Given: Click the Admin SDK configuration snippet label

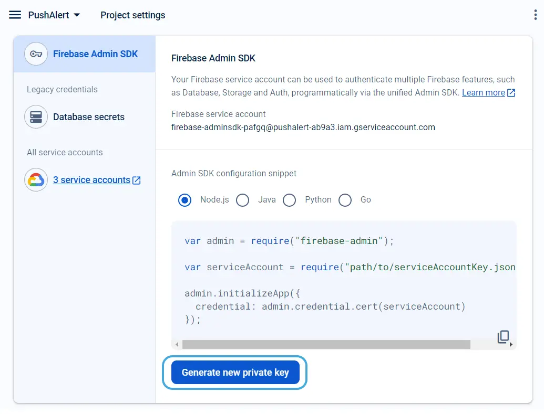Looking at the screenshot, I should pos(234,173).
